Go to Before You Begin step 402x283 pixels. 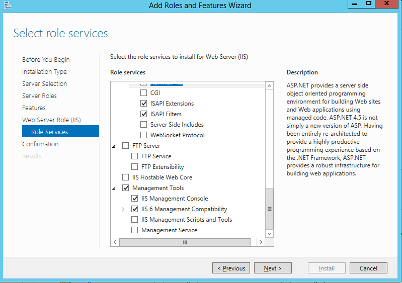point(46,60)
